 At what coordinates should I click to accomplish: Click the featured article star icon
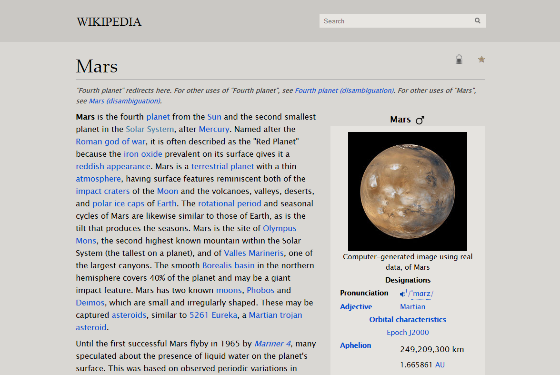pos(481,59)
